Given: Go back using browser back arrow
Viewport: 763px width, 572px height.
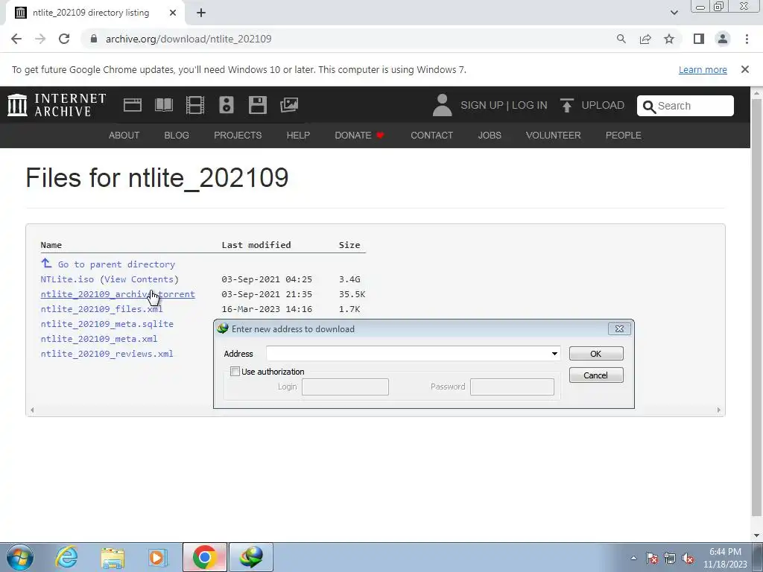Looking at the screenshot, I should coord(16,39).
